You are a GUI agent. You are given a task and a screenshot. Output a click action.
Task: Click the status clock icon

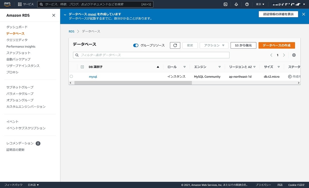pyautogui.click(x=290, y=77)
